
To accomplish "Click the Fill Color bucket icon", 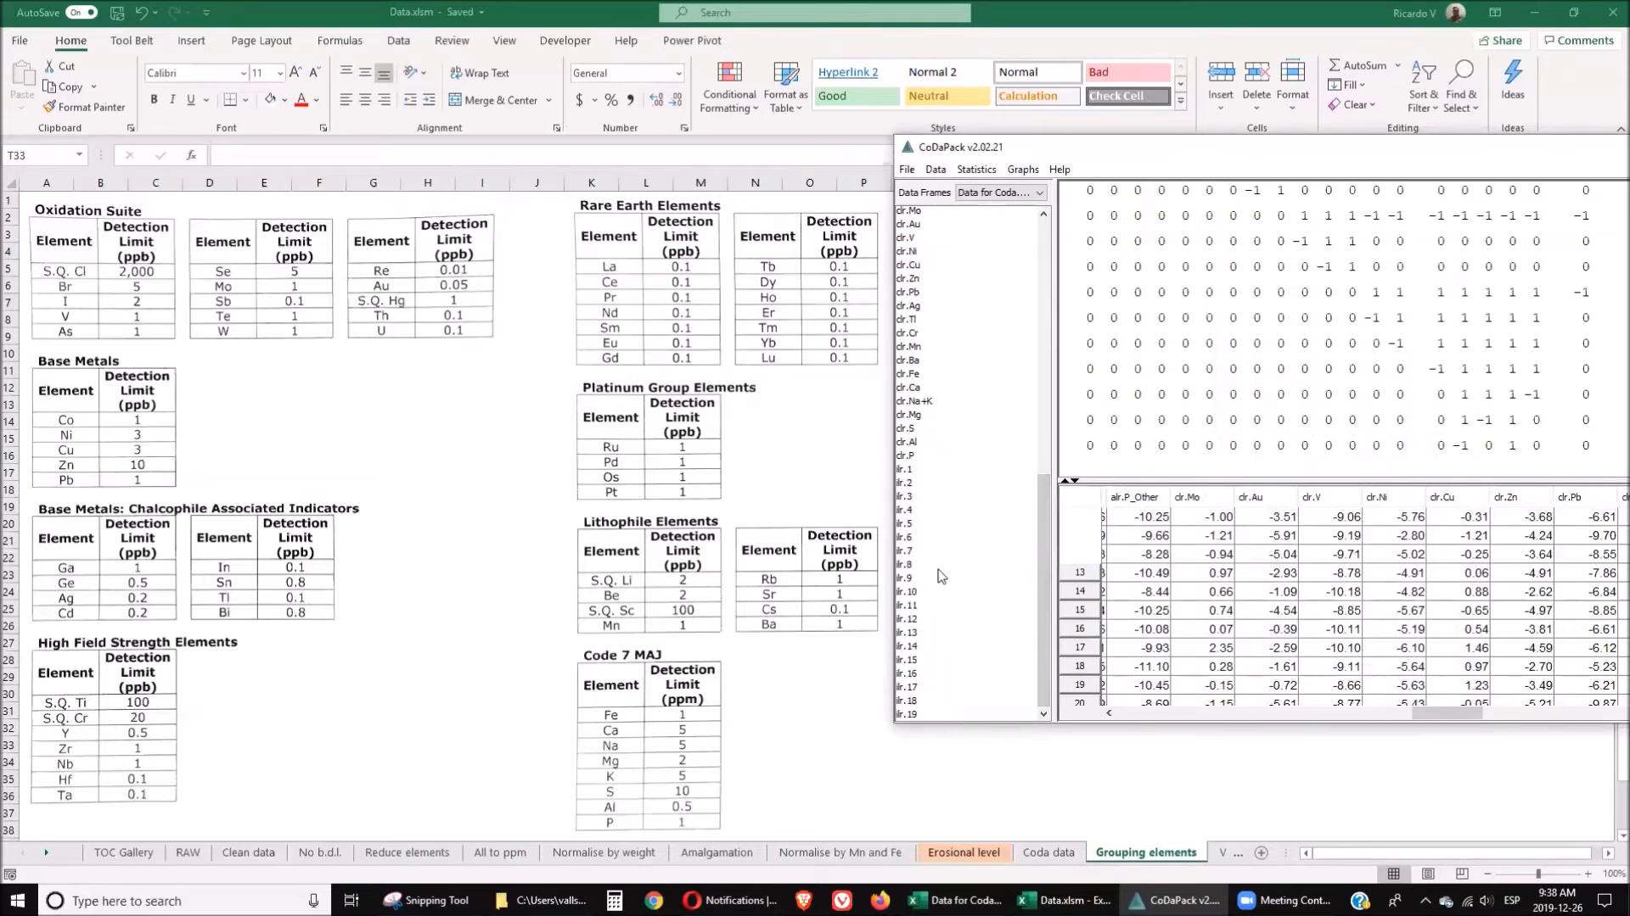I will (x=270, y=100).
